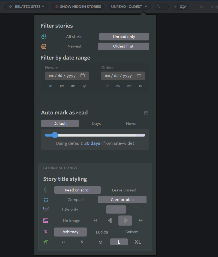Image resolution: width=218 pixels, height=257 pixels.
Task: Click the mark all as read checklist icon
Action: [x=183, y=7]
